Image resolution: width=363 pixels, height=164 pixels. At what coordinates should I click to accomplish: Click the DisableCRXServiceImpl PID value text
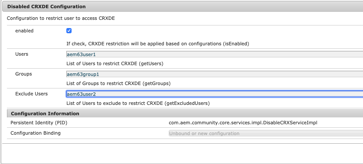click(243, 123)
